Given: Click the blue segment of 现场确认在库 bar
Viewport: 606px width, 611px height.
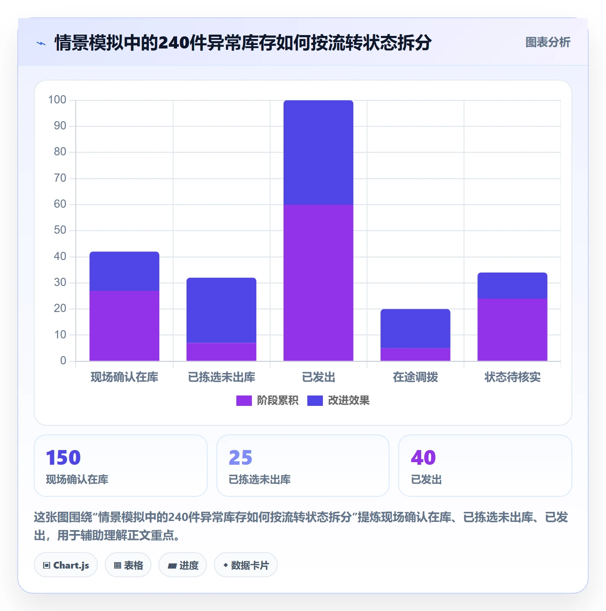Looking at the screenshot, I should 124,271.
